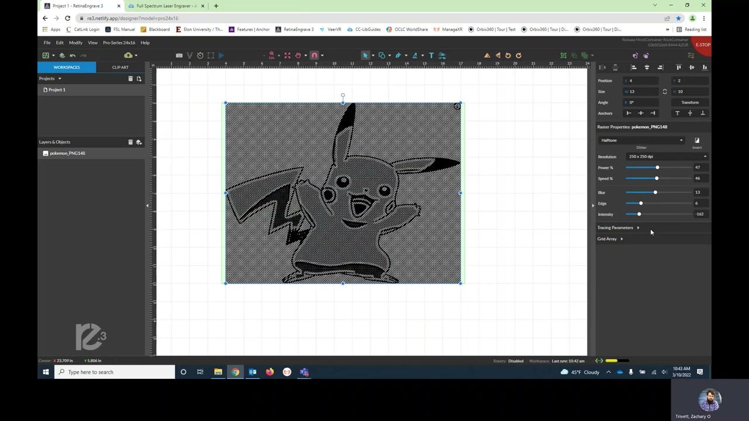Set the right horizontal anchor

(653, 113)
